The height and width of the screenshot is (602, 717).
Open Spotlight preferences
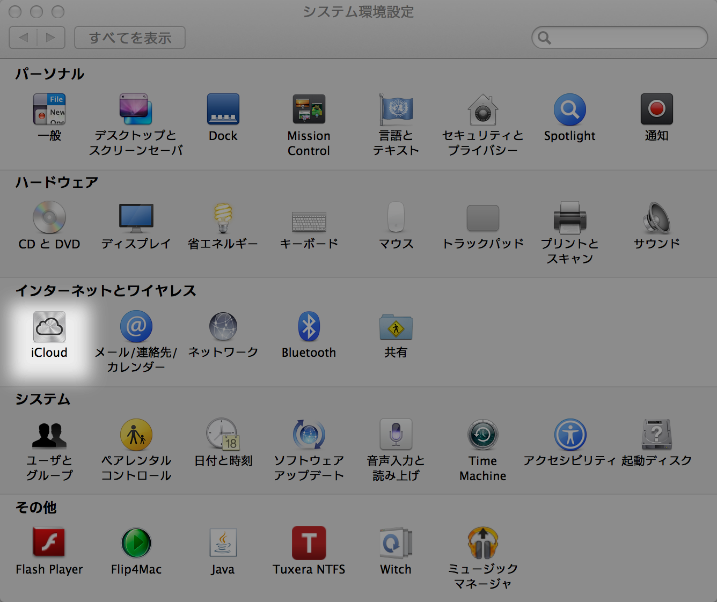pyautogui.click(x=570, y=109)
